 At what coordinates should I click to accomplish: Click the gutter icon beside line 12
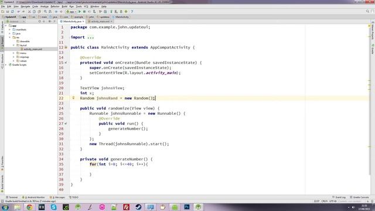pos(66,47)
